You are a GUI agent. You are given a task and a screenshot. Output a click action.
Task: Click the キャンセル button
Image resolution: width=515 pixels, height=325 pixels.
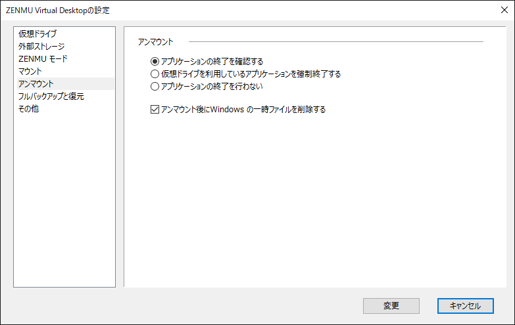[x=466, y=306]
